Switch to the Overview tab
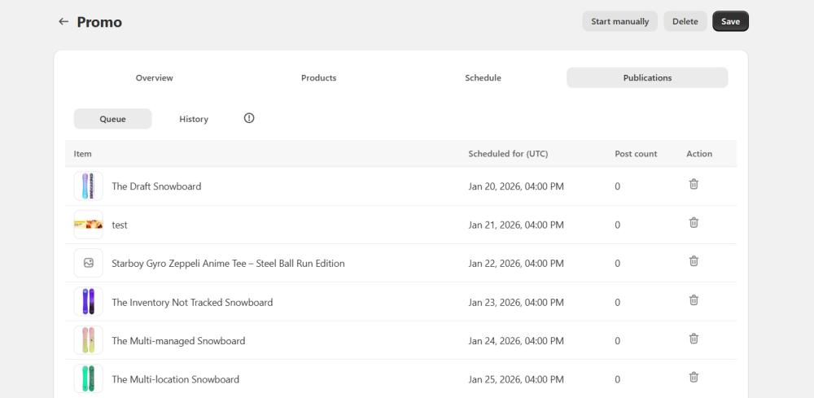 154,78
